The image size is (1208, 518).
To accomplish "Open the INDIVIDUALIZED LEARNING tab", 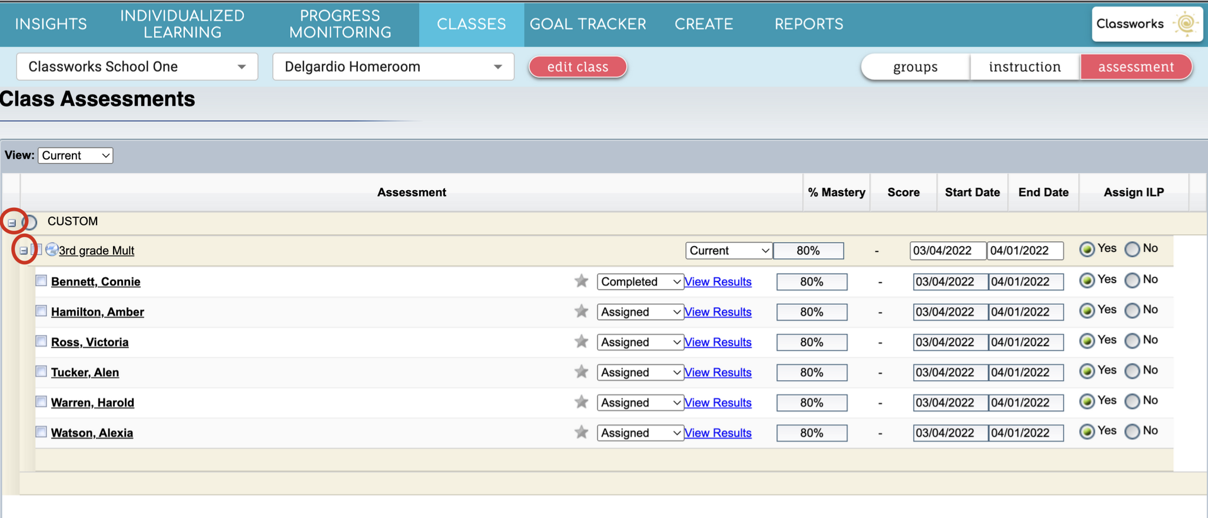I will point(182,24).
